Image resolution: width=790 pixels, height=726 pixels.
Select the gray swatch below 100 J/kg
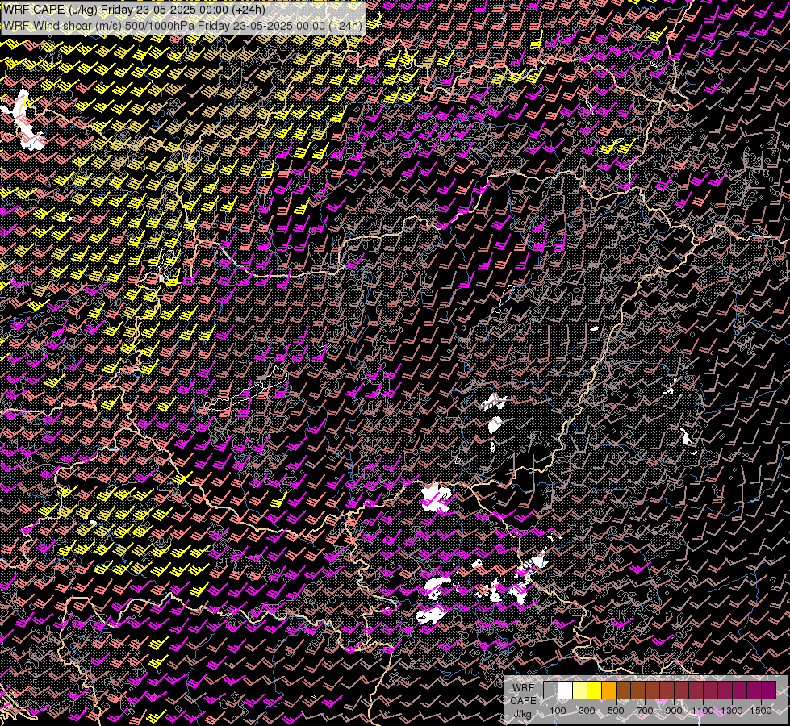pyautogui.click(x=550, y=690)
